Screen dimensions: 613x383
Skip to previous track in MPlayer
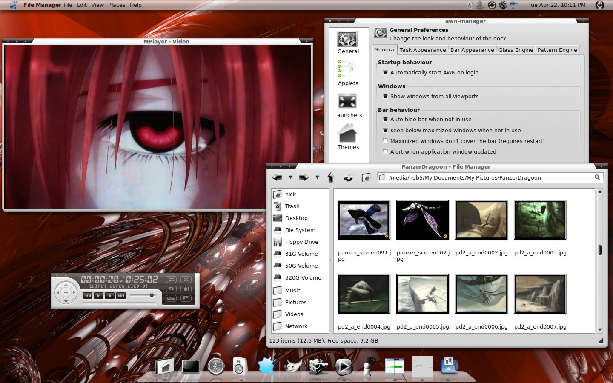pyautogui.click(x=88, y=296)
